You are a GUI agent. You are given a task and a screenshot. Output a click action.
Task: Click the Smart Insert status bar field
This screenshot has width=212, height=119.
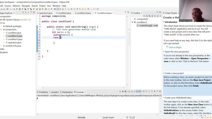[108, 118]
